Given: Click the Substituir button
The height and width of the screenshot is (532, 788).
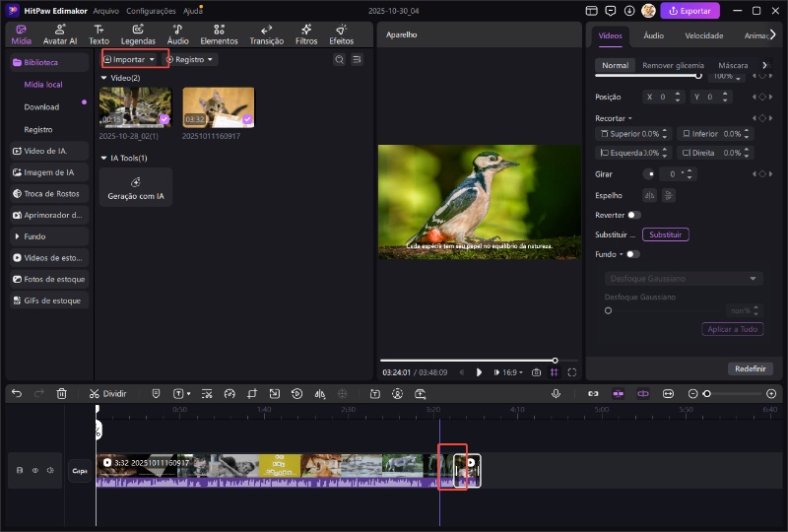Looking at the screenshot, I should coord(665,234).
